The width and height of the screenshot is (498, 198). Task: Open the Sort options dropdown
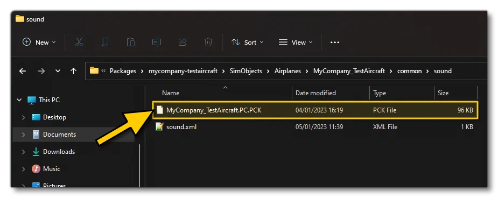(x=248, y=42)
